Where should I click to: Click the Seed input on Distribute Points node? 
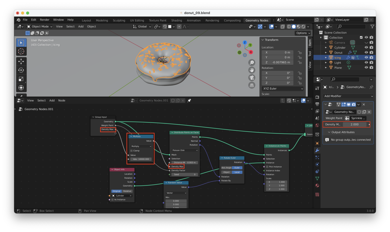[x=185, y=174]
